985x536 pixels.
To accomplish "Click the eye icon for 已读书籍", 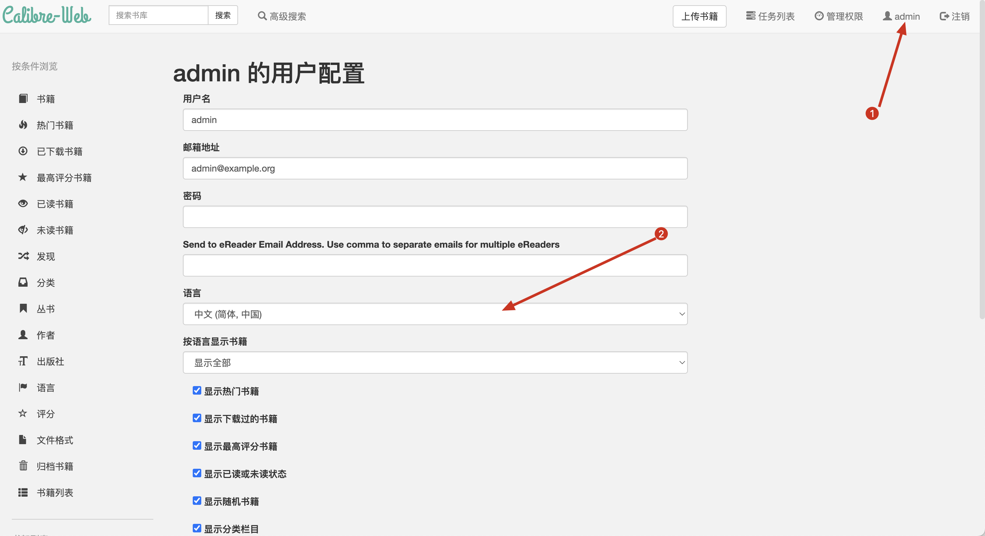I will point(23,204).
